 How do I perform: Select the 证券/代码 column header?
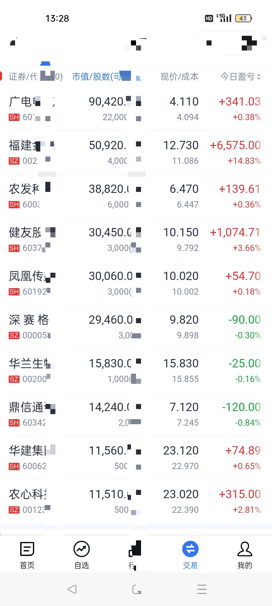point(36,77)
